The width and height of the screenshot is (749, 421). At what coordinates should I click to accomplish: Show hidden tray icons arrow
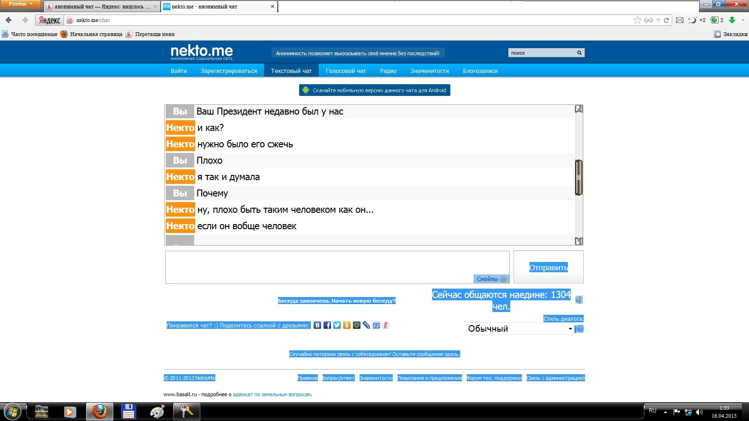click(x=665, y=412)
